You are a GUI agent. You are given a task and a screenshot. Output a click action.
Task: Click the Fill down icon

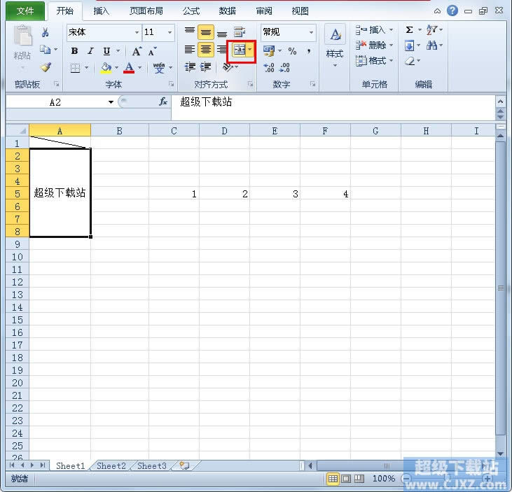[409, 45]
